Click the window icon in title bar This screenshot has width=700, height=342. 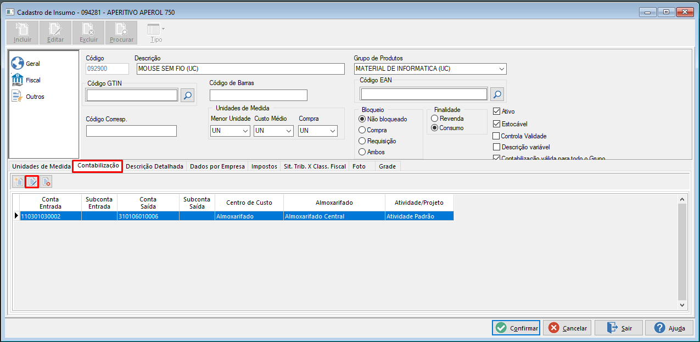(9, 12)
